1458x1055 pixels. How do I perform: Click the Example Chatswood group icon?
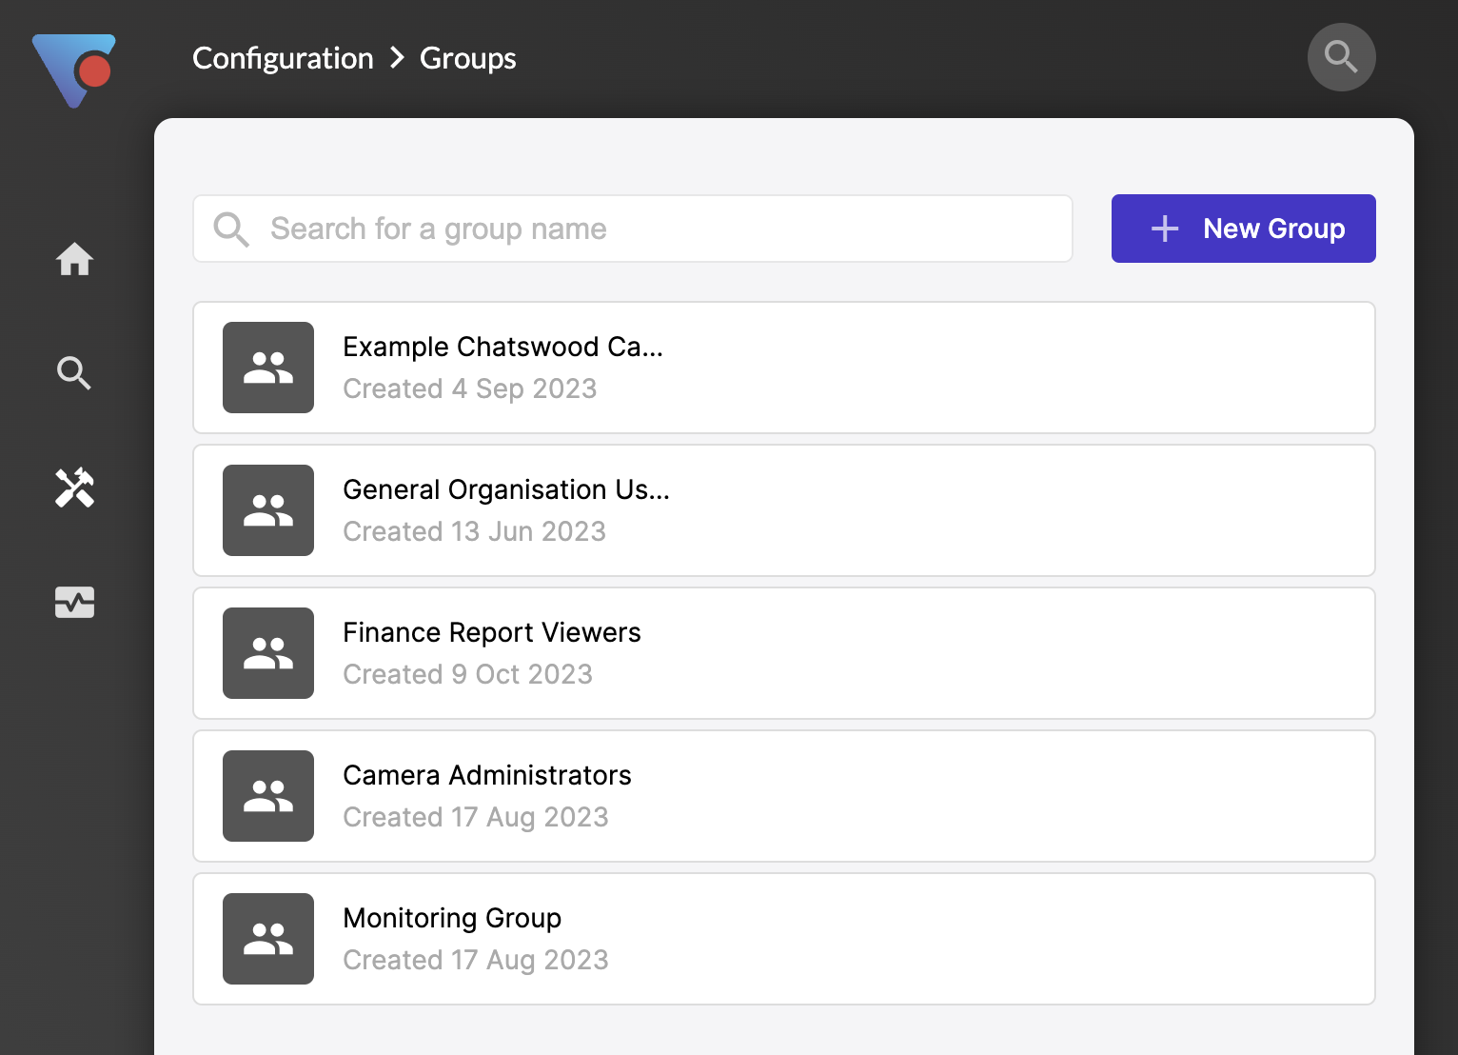268,368
